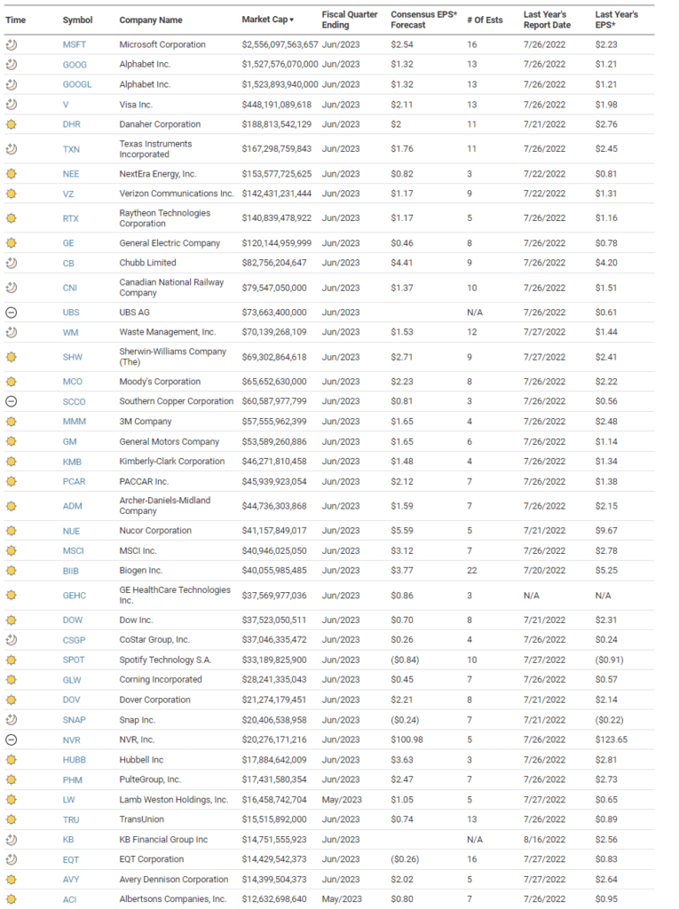Open the PHM ticker link
Screen dimensions: 679x909
[x=73, y=779]
